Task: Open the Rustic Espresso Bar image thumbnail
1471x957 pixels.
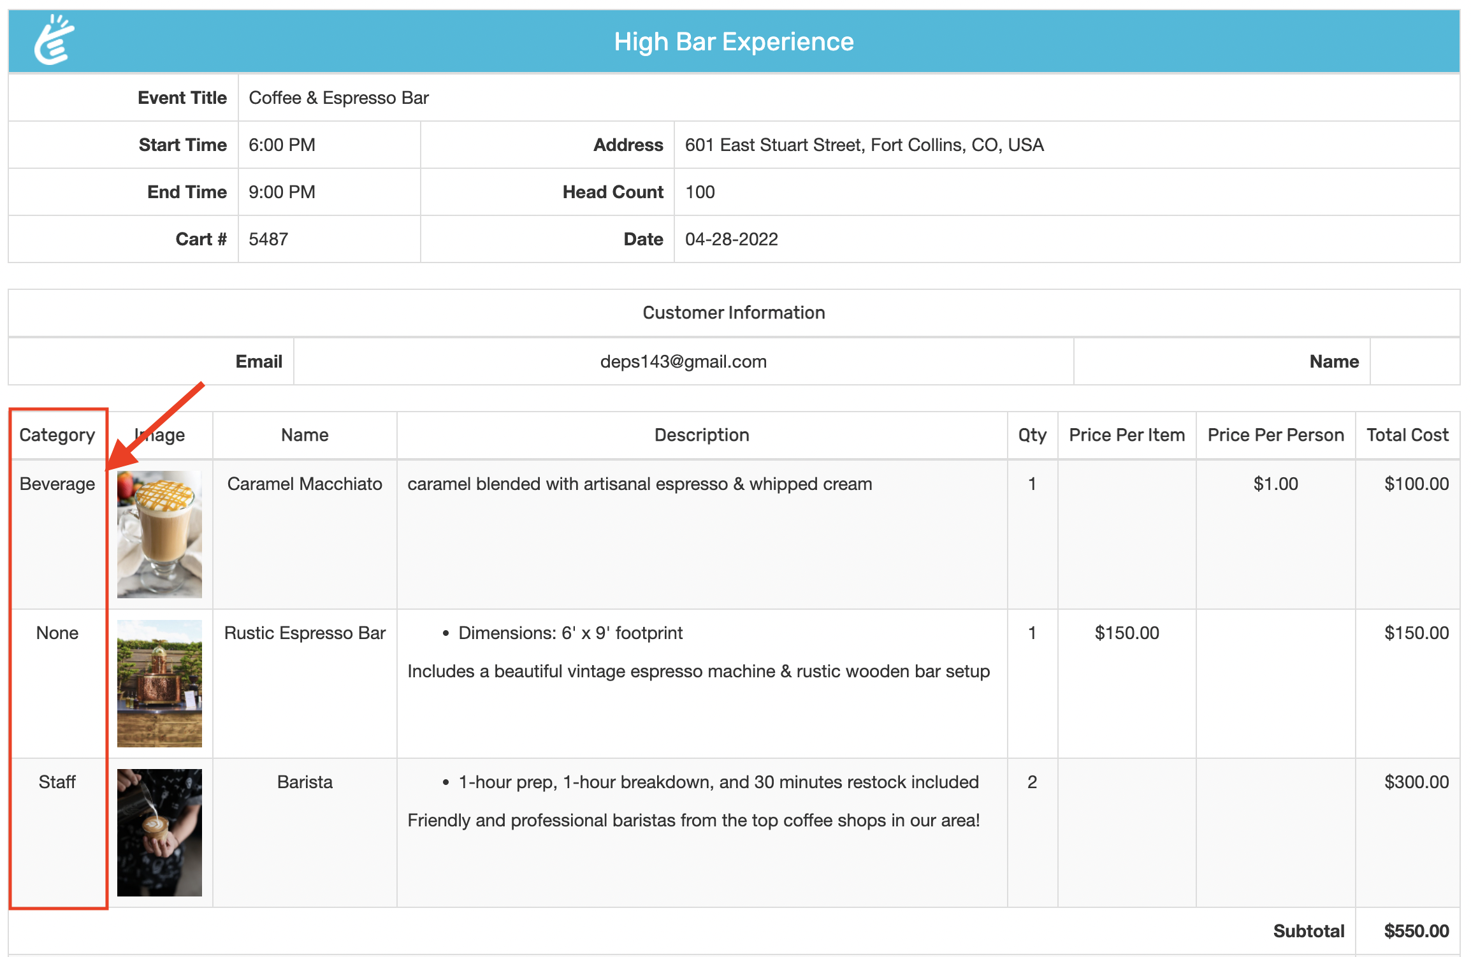Action: pyautogui.click(x=159, y=683)
